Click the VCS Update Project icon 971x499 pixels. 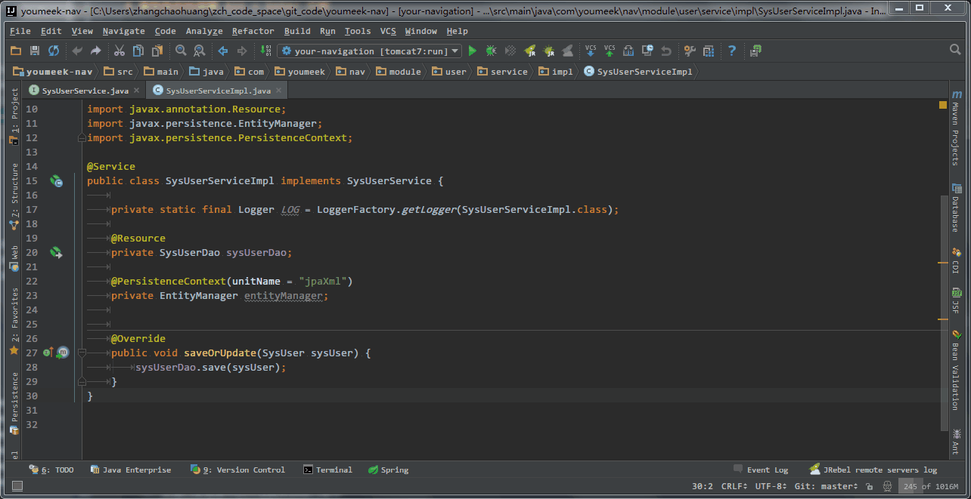[591, 51]
